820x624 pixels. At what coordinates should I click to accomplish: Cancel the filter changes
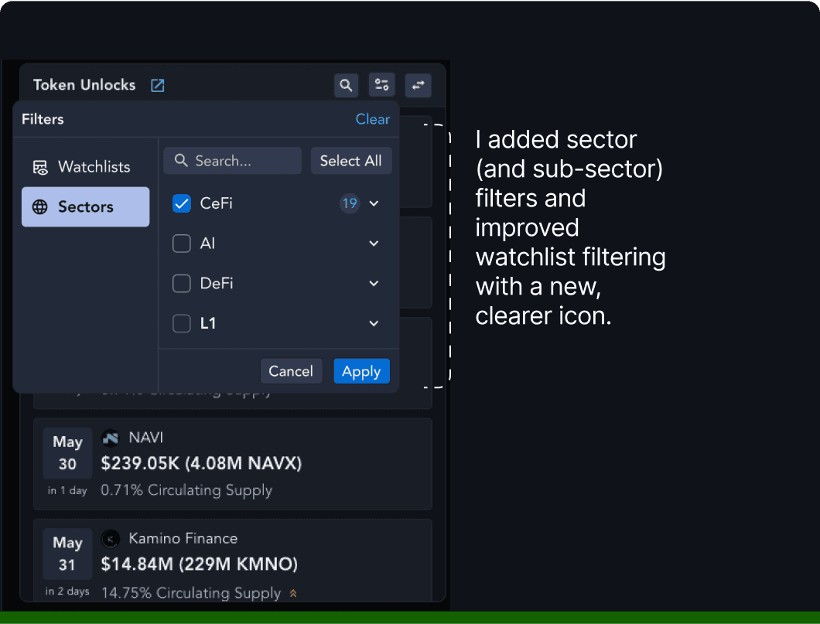tap(291, 371)
